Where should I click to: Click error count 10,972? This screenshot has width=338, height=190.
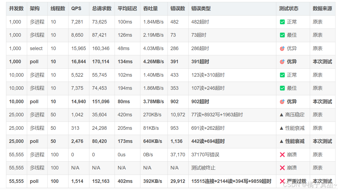pyautogui.click(x=178, y=115)
